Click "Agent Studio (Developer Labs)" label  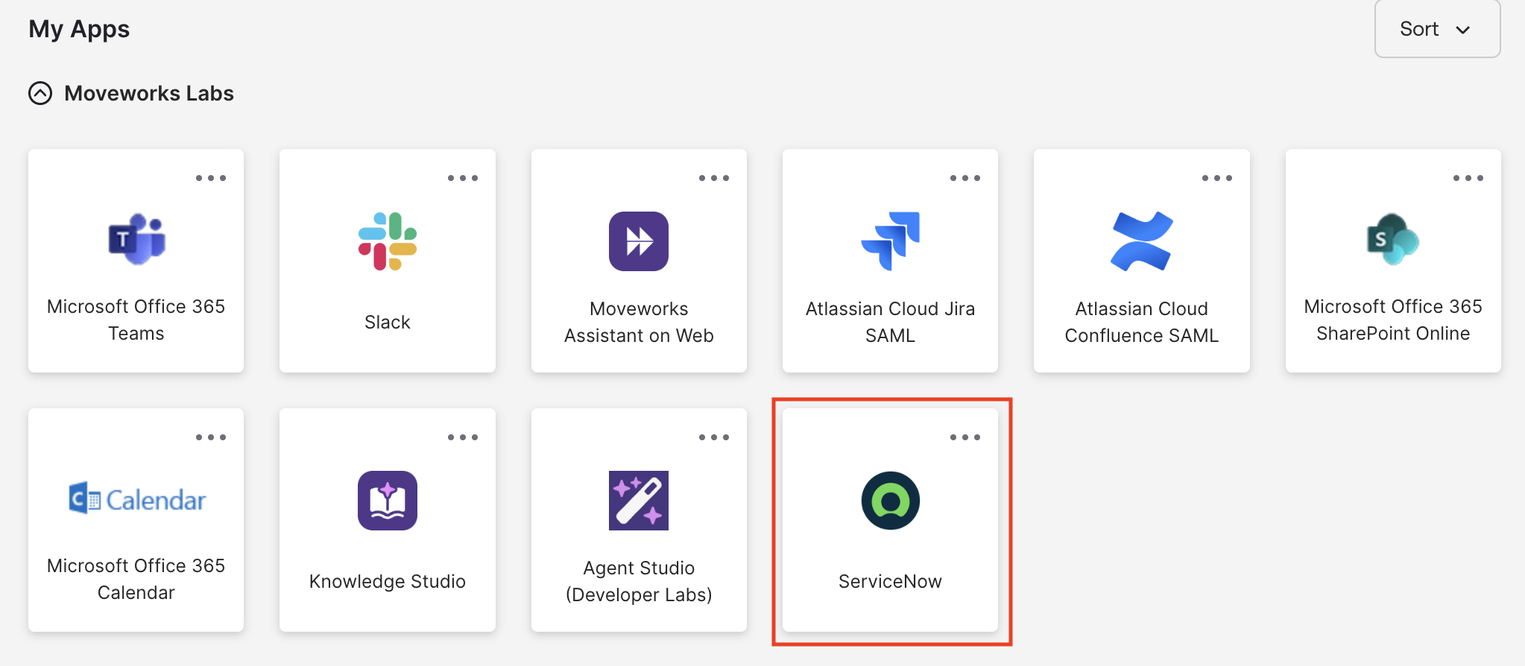[639, 581]
